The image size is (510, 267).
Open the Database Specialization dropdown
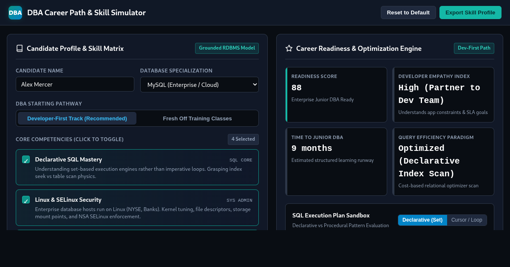coord(199,84)
